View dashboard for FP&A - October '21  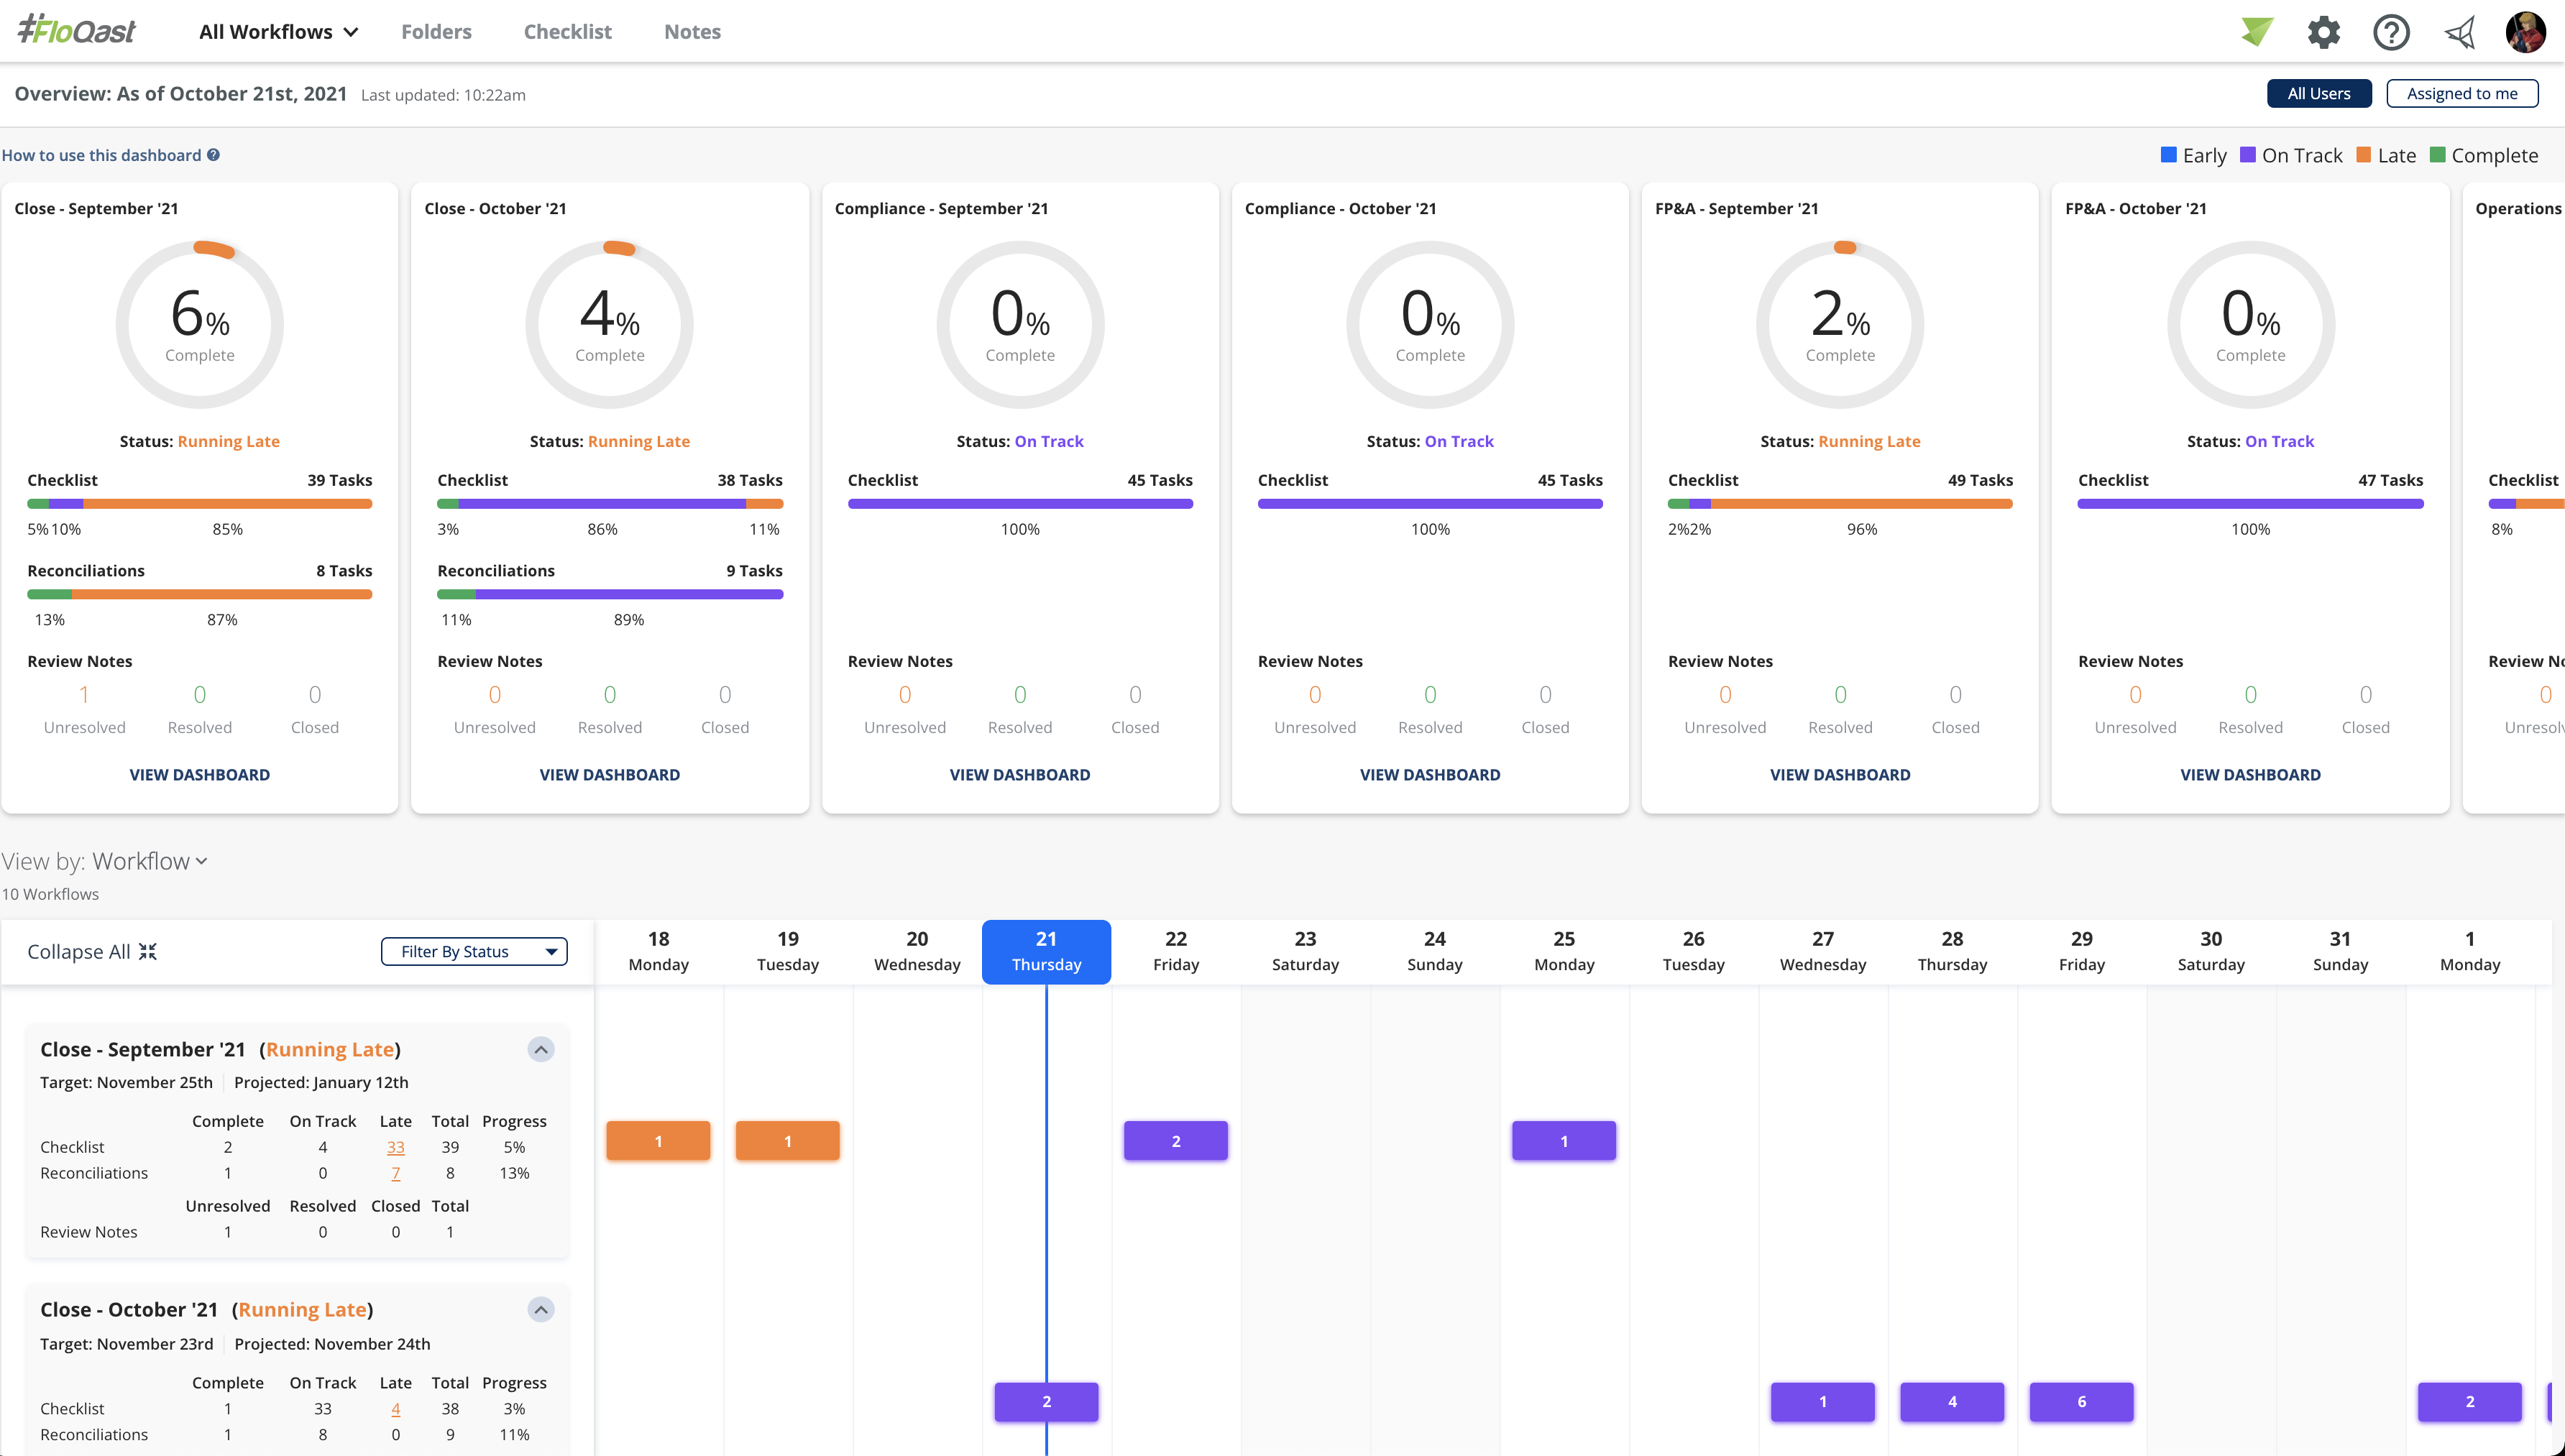click(2250, 774)
